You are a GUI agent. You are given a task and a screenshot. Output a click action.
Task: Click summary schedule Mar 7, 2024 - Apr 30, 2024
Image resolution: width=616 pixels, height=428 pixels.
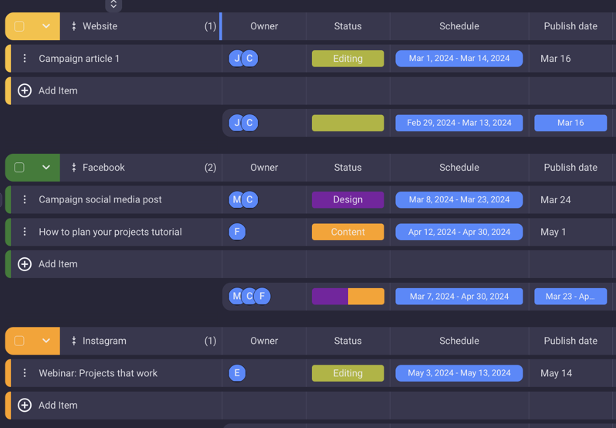tap(459, 297)
